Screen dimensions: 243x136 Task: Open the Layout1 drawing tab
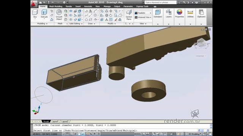pyautogui.click(x=55, y=122)
